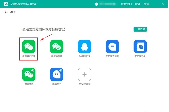Click the 安卓恢复大师1.0 Beta title text

click(x=23, y=4)
